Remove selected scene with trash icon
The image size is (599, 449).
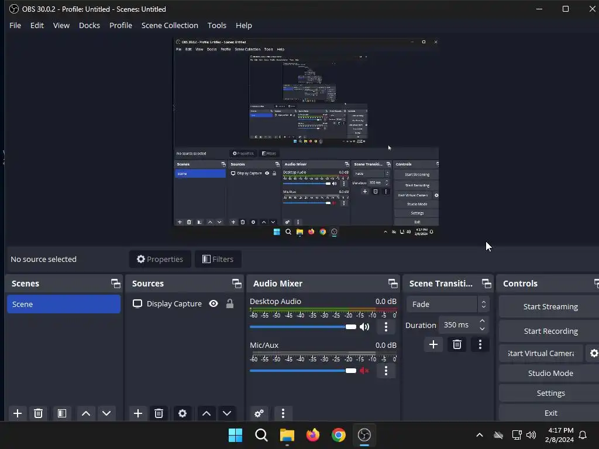point(38,413)
